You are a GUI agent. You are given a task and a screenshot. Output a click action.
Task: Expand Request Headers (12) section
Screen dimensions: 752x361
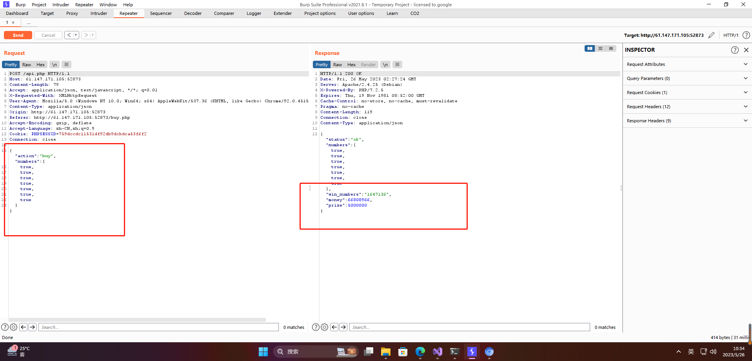point(687,107)
